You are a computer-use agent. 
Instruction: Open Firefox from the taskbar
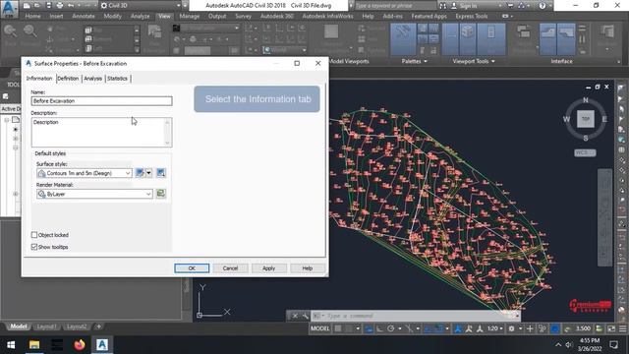point(80,345)
